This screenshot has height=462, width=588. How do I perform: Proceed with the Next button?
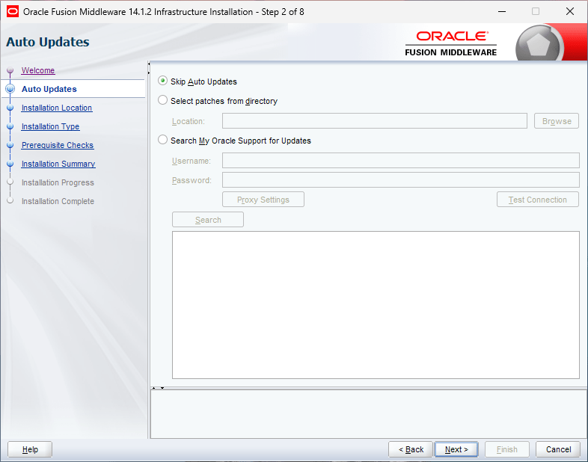click(x=456, y=449)
